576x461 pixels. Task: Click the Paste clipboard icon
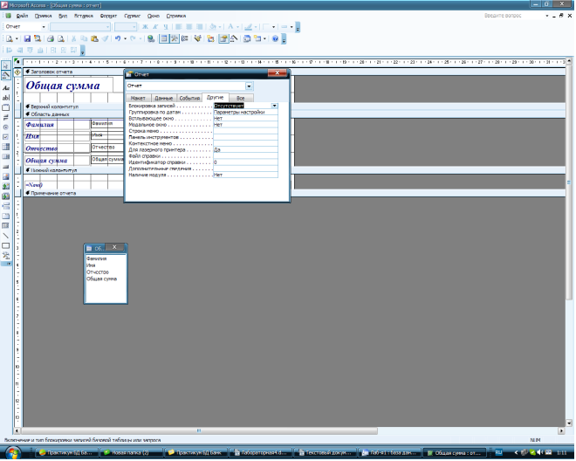[x=95, y=38]
